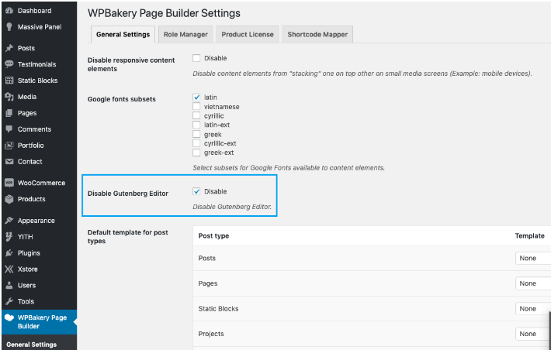Click the Comments bubble icon
Image resolution: width=551 pixels, height=350 pixels.
(x=9, y=129)
